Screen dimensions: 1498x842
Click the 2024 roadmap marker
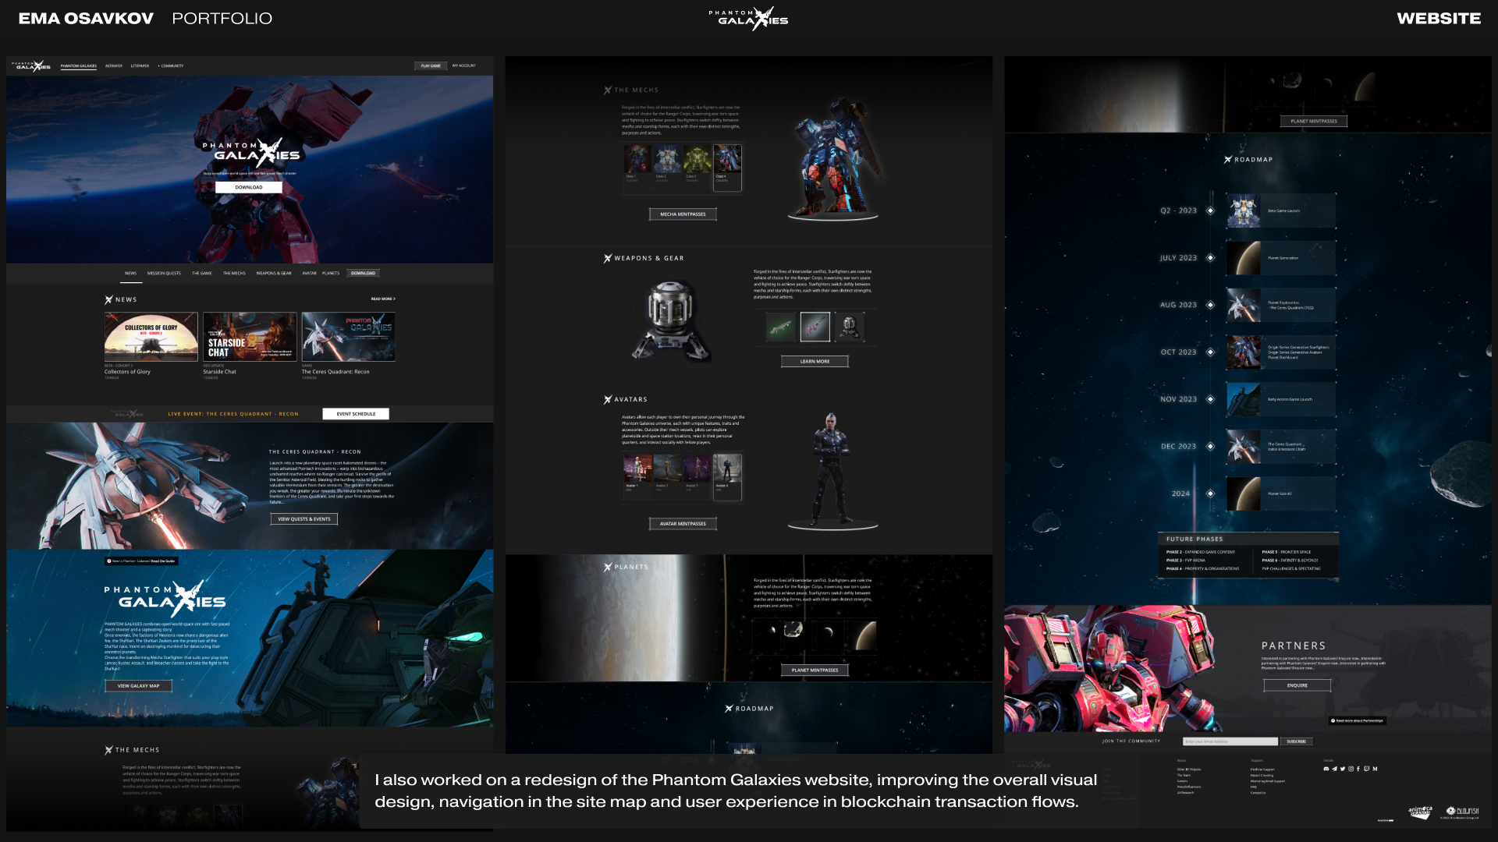click(x=1210, y=494)
